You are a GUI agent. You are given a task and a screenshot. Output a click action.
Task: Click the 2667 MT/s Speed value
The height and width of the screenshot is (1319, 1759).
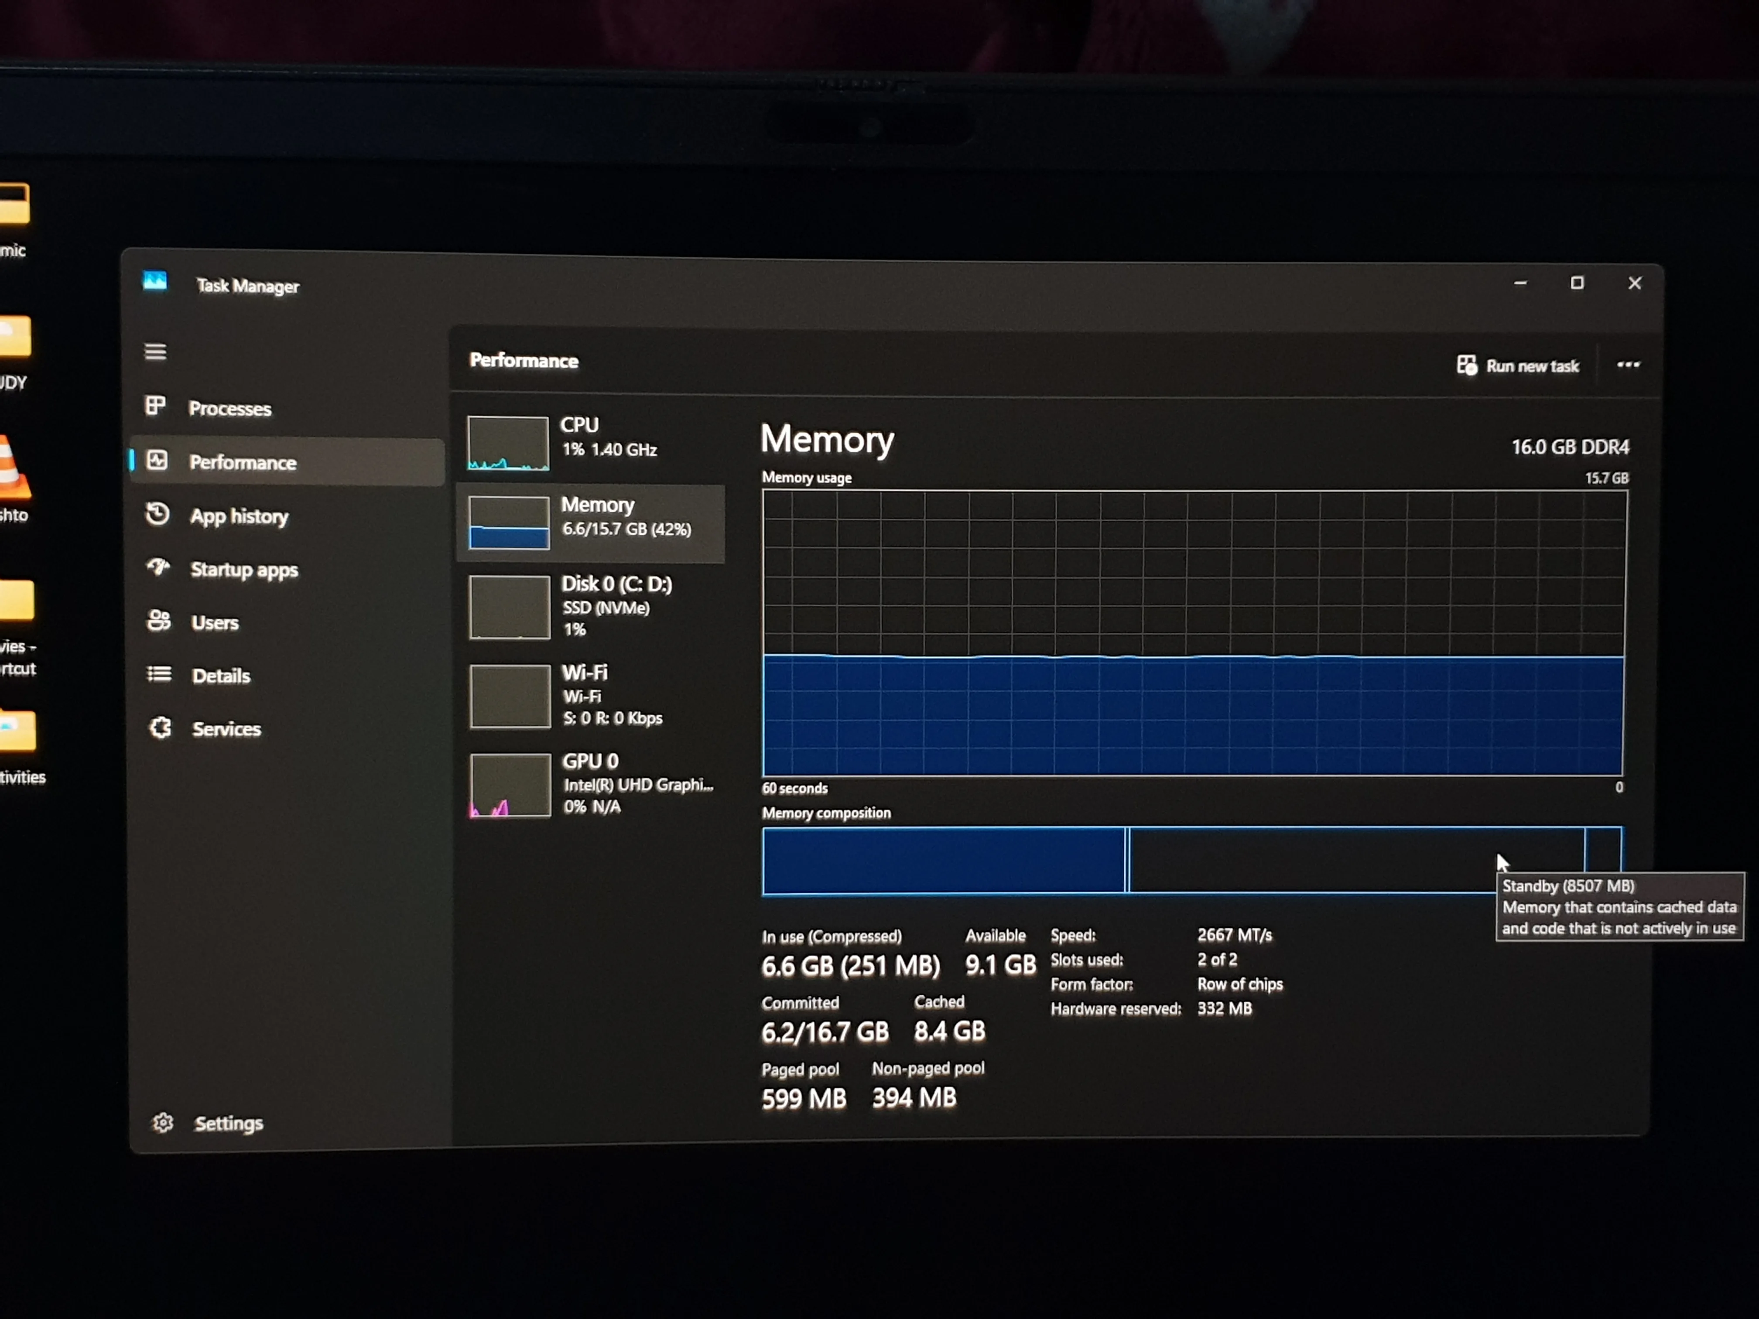(x=1234, y=935)
